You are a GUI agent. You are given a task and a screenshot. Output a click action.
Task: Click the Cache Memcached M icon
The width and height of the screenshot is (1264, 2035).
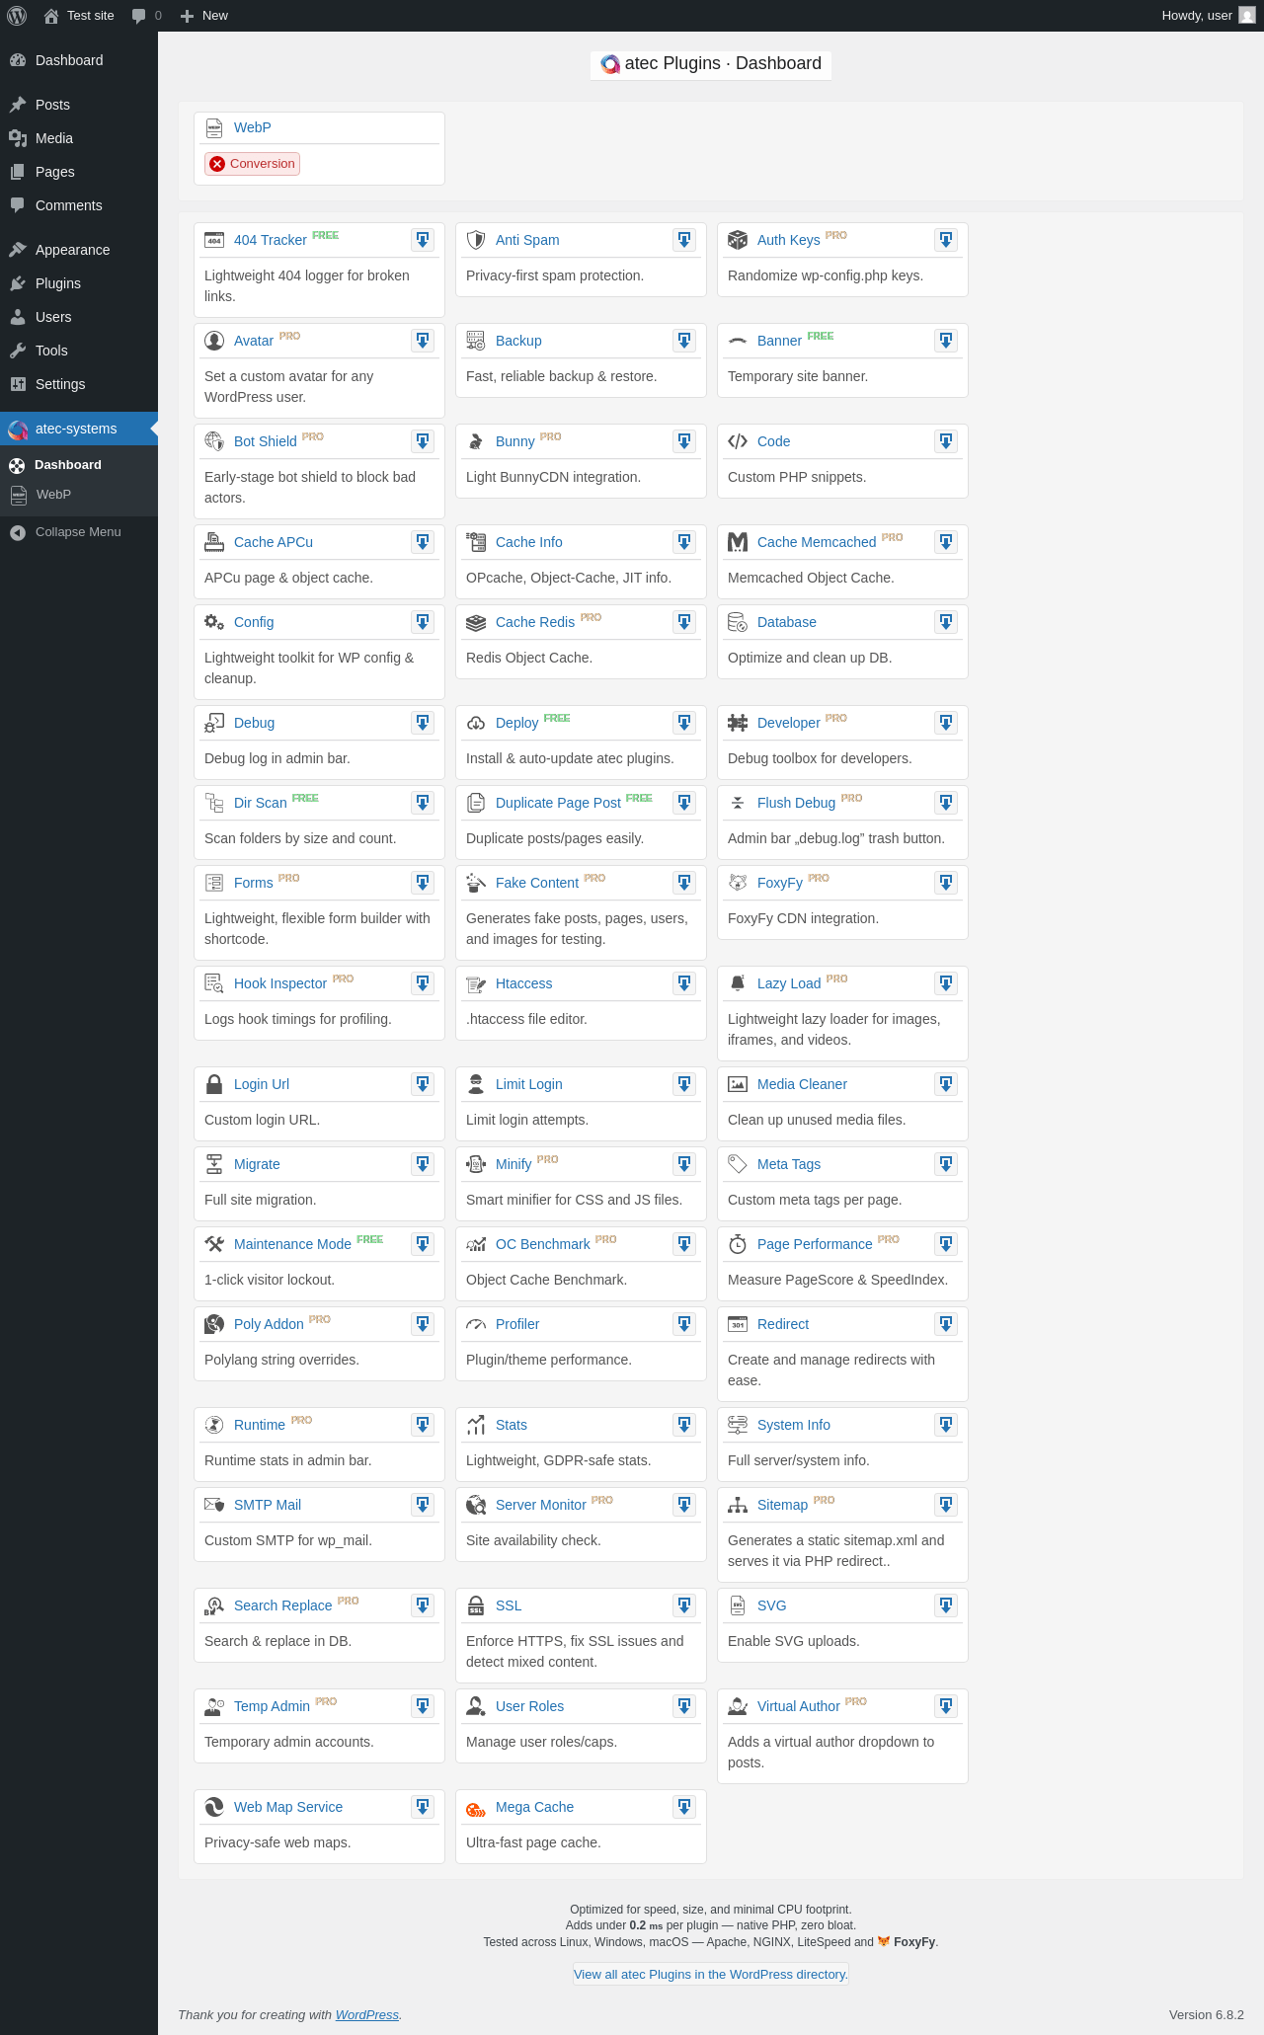click(x=738, y=542)
